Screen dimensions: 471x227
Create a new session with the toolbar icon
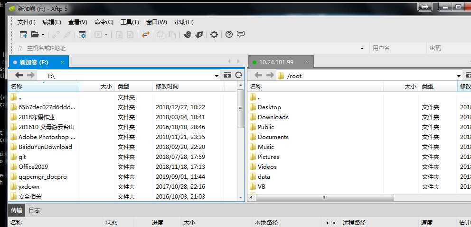click(23, 35)
